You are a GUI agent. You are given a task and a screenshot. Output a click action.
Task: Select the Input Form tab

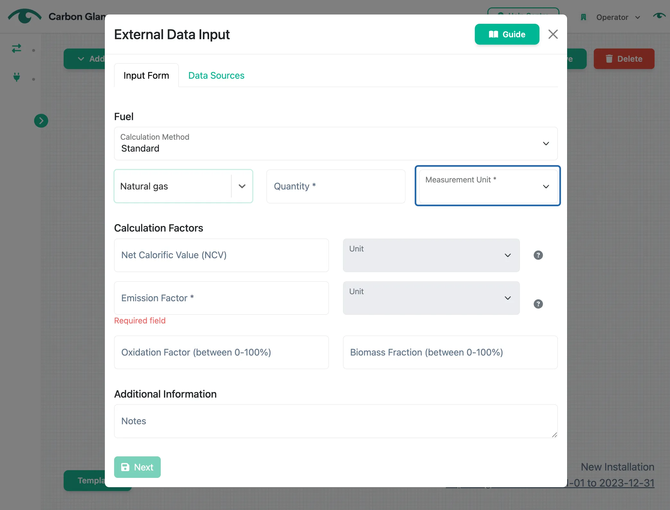(x=146, y=75)
